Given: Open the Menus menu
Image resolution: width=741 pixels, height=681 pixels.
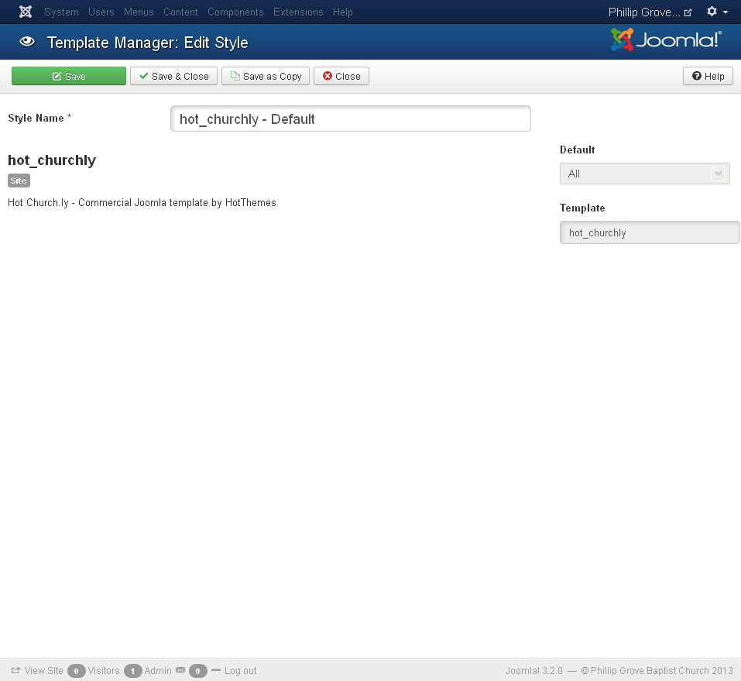Looking at the screenshot, I should [x=139, y=12].
